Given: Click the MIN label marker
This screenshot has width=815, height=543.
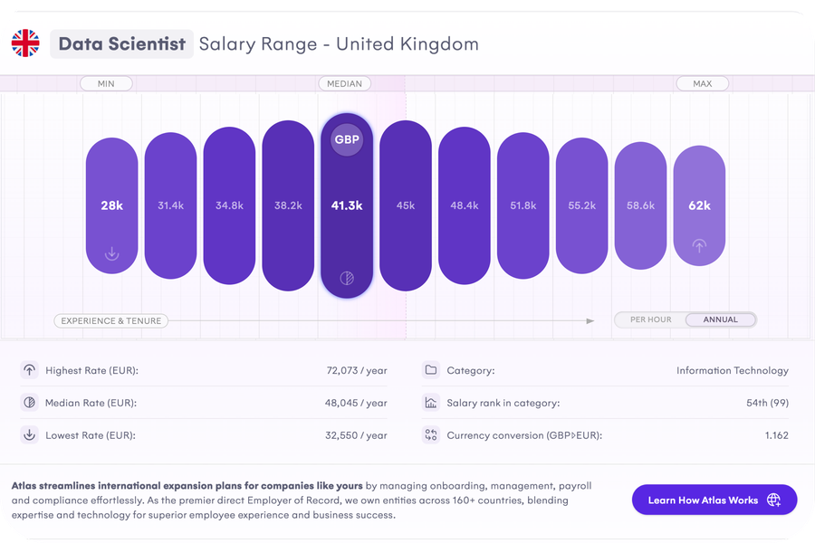Looking at the screenshot, I should 107,83.
